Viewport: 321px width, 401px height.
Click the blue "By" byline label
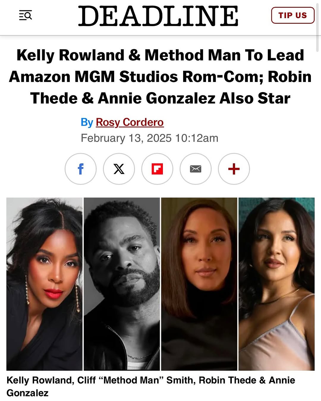click(87, 122)
